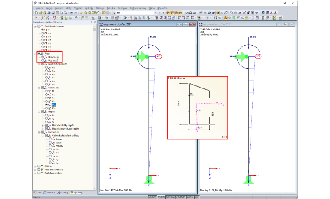Select the T 200-20 | Schrag cross-section preview

point(198,108)
